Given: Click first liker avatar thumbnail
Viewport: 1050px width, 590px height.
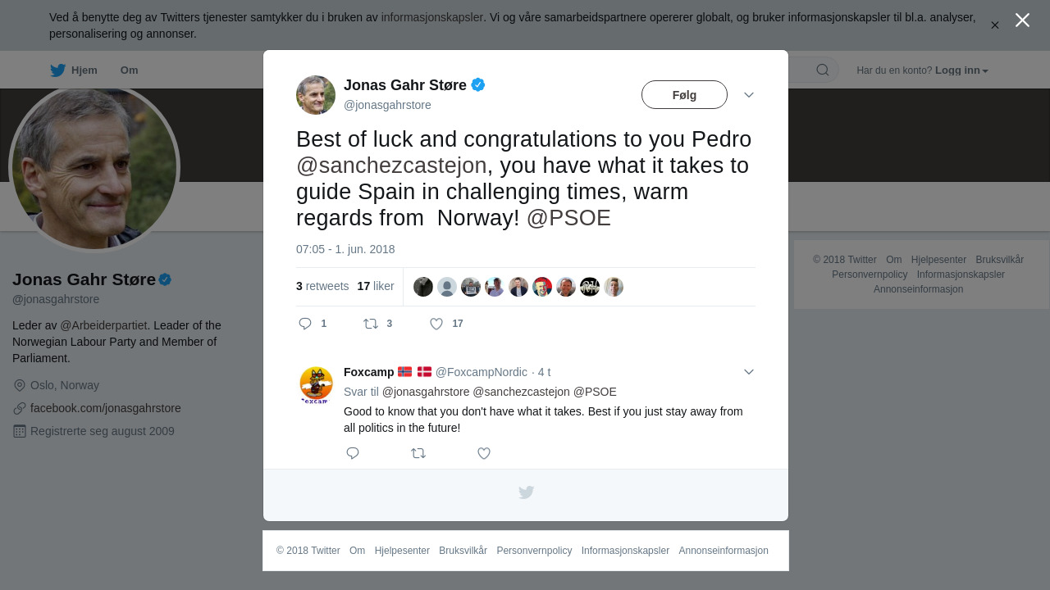Looking at the screenshot, I should 423,287.
